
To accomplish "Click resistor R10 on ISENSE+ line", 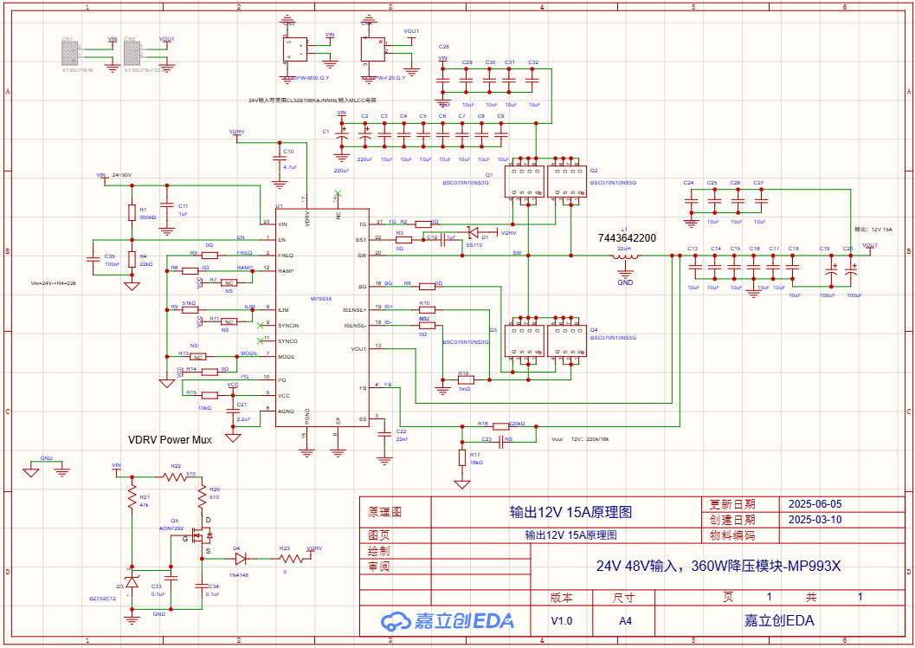I will [427, 310].
